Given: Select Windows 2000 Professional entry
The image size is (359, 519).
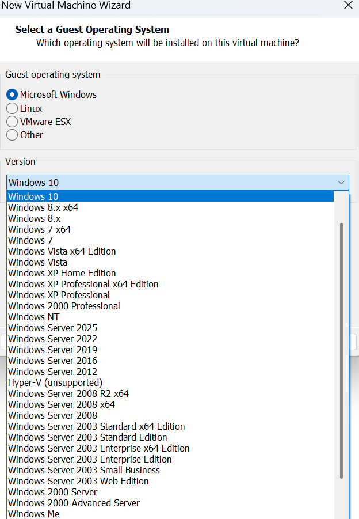Looking at the screenshot, I should click(x=64, y=306).
